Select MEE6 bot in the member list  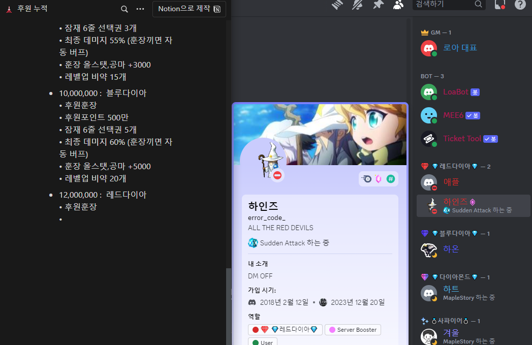453,115
